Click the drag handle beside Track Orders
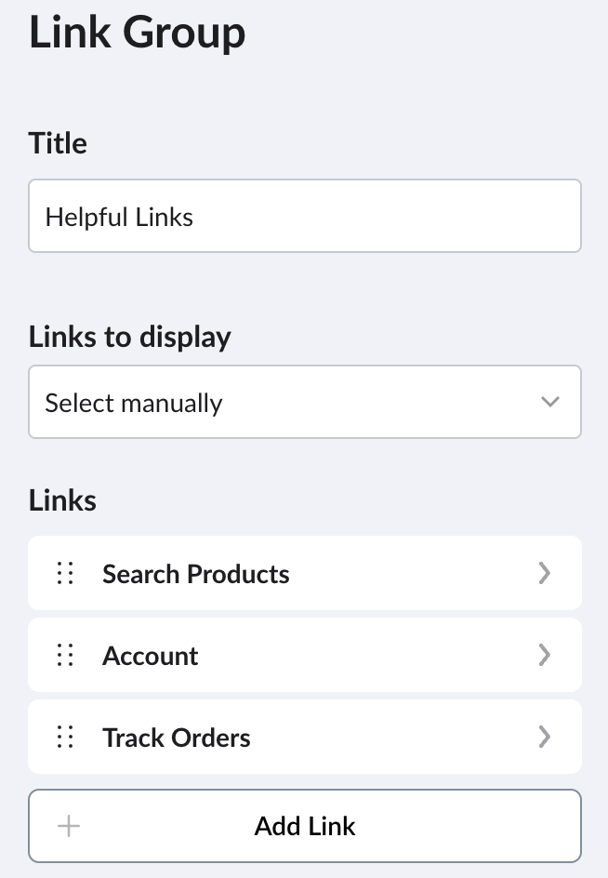This screenshot has width=608, height=878. click(x=64, y=737)
